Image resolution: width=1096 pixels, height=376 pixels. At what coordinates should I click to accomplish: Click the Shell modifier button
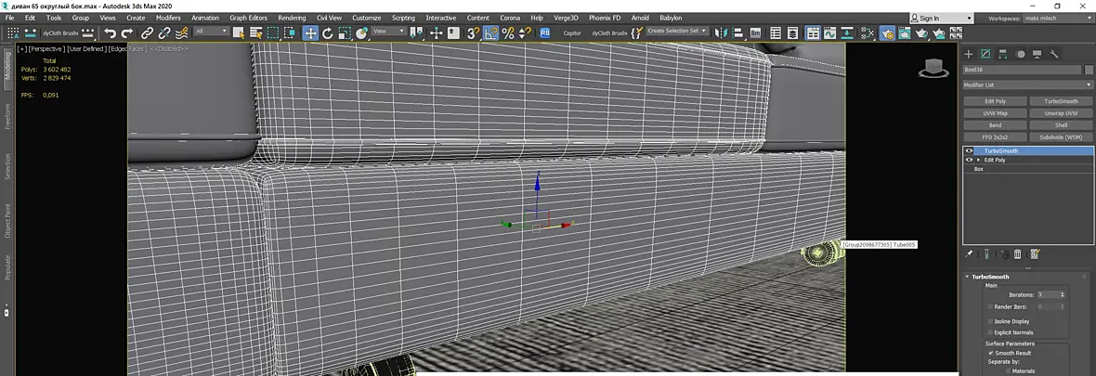point(1061,125)
